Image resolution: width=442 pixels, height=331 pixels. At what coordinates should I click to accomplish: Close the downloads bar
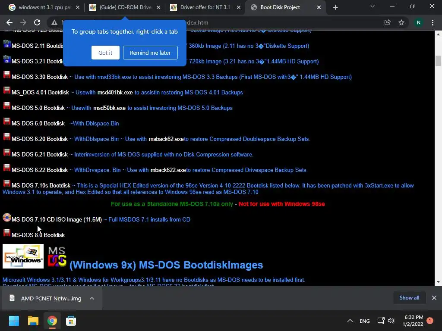click(434, 298)
